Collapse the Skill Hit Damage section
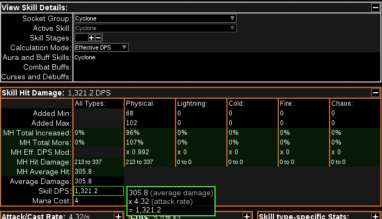Image resolution: width=382 pixels, height=219 pixels. [375, 93]
